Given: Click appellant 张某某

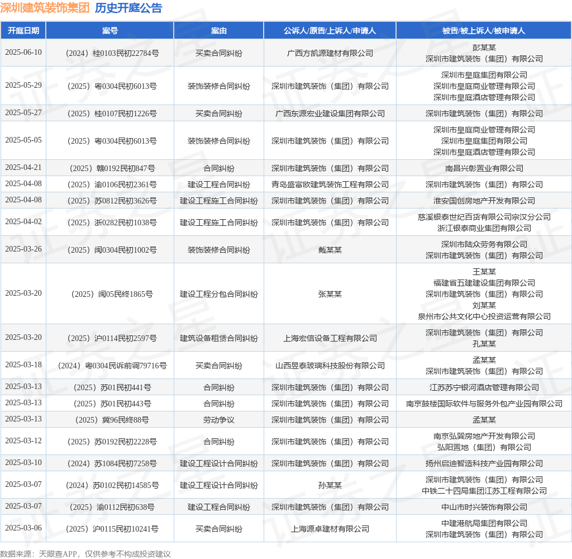Looking at the screenshot, I should (330, 294).
